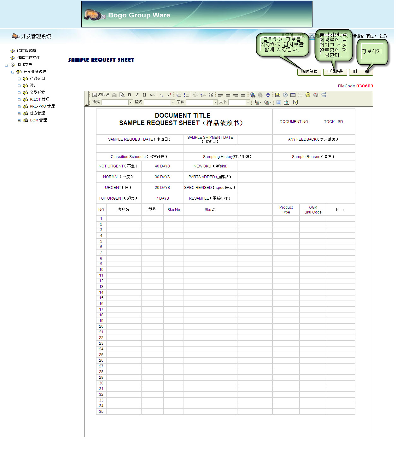Open the 格式 format dropdown
397x462 pixels.
(x=159, y=102)
